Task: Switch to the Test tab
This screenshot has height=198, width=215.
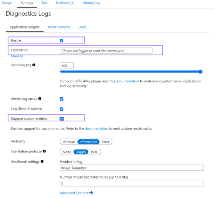Action: (44, 3)
